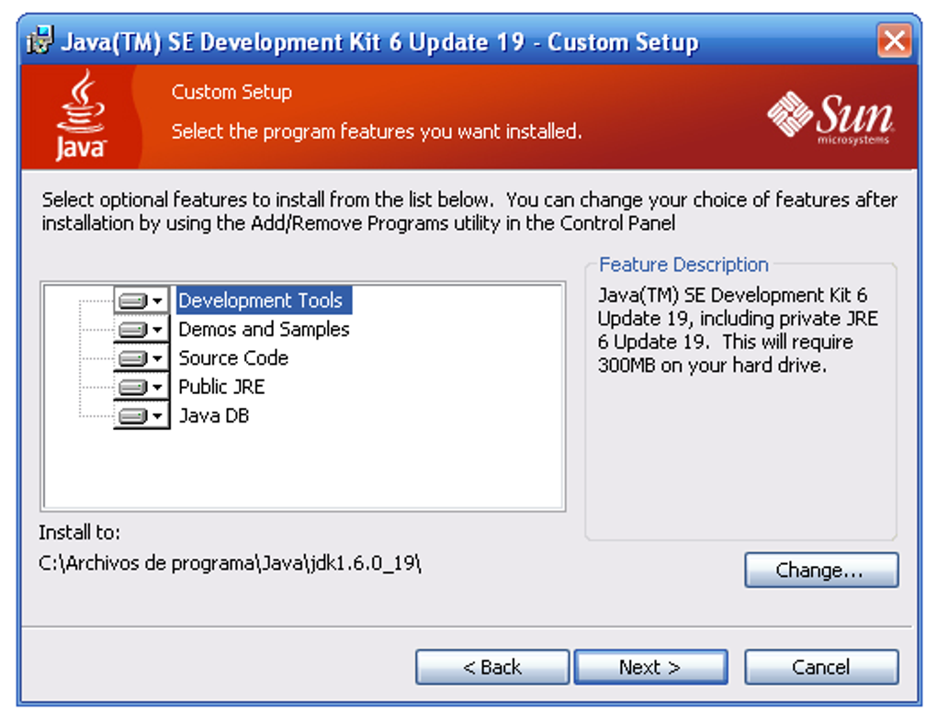
Task: Select the Java DB feature entry
Action: click(213, 414)
